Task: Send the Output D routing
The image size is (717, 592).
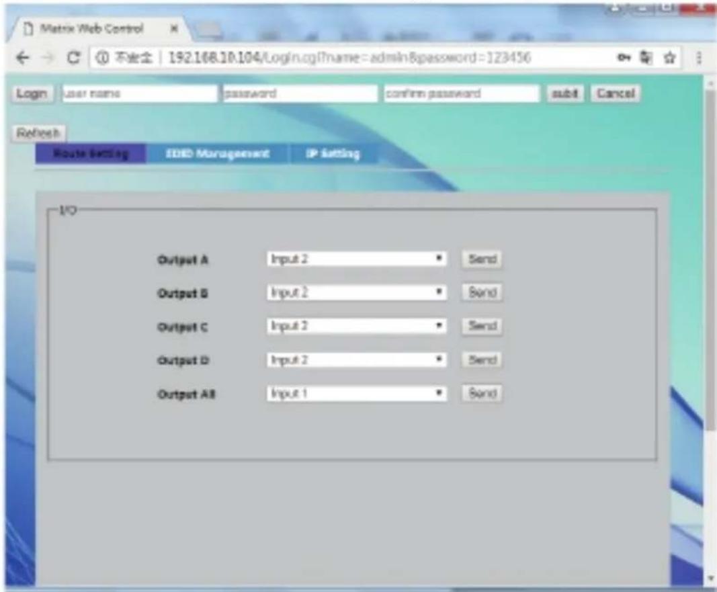Action: click(x=482, y=360)
